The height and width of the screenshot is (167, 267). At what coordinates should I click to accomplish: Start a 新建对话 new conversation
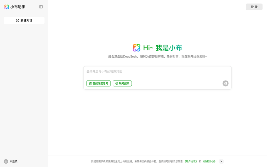(24, 20)
